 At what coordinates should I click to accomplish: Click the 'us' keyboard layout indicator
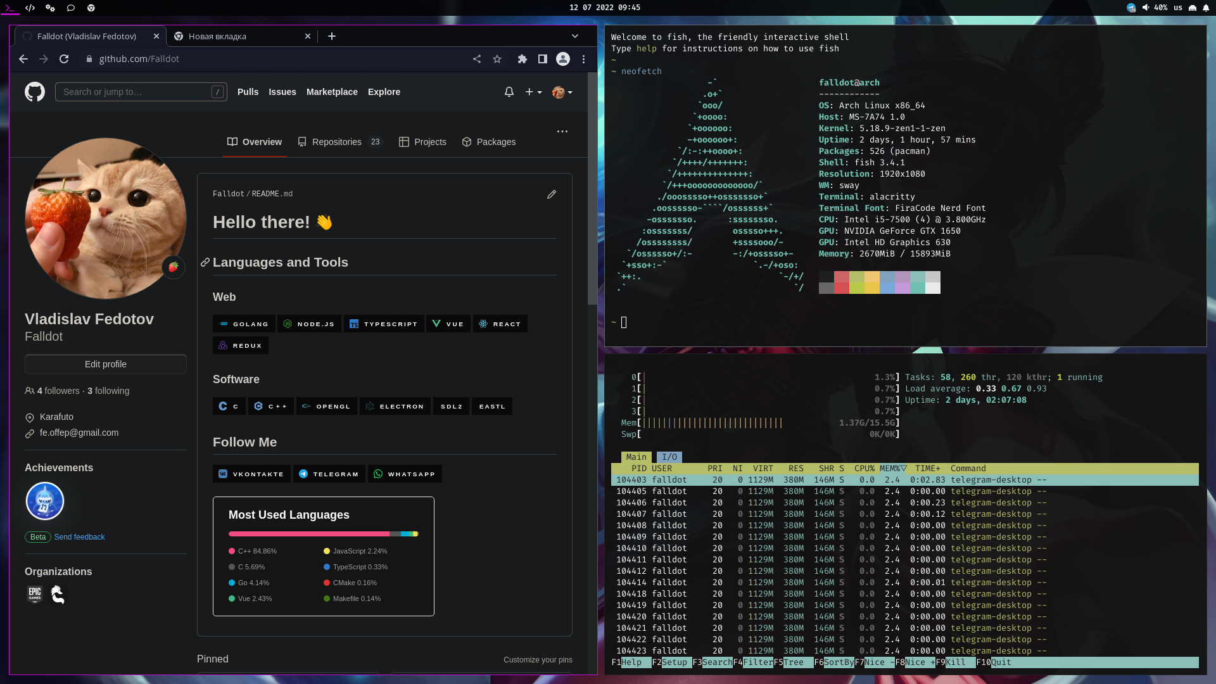pyautogui.click(x=1178, y=8)
